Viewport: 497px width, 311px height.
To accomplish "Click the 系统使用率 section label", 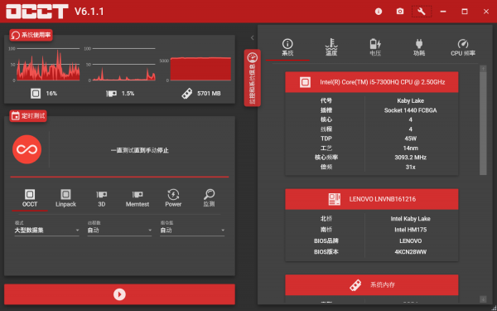I will point(31,35).
